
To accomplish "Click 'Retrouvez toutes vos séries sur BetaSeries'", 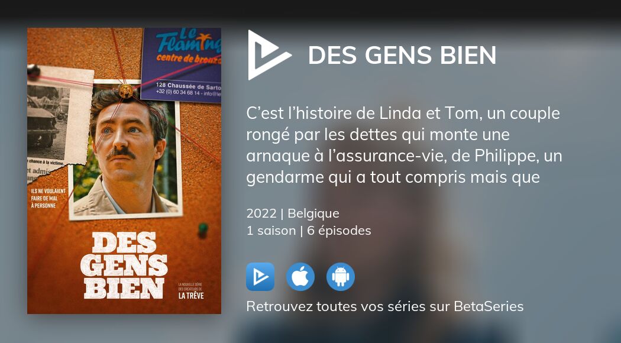I will pos(384,306).
